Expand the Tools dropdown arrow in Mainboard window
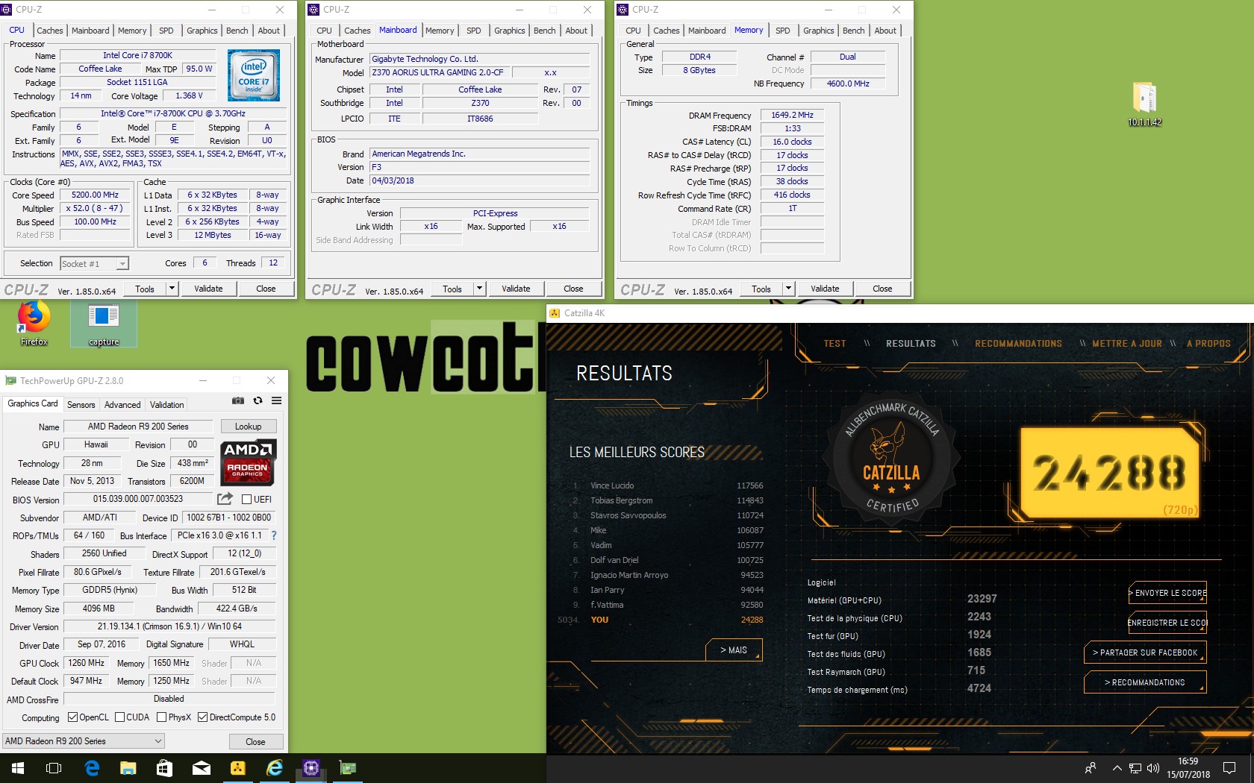The image size is (1254, 783). pos(479,289)
